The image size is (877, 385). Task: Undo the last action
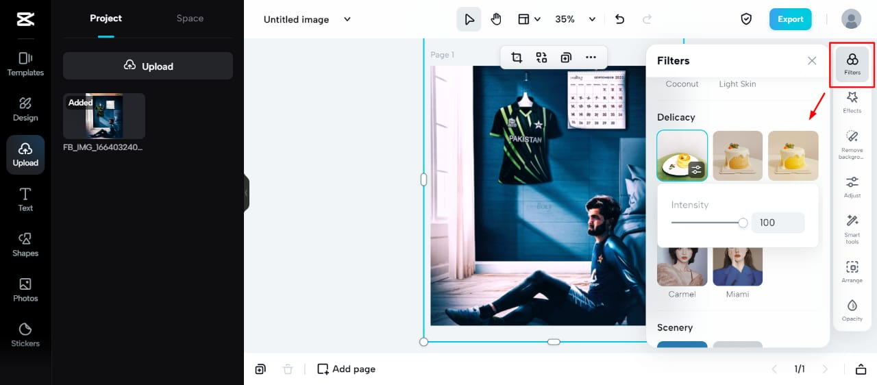coord(620,19)
